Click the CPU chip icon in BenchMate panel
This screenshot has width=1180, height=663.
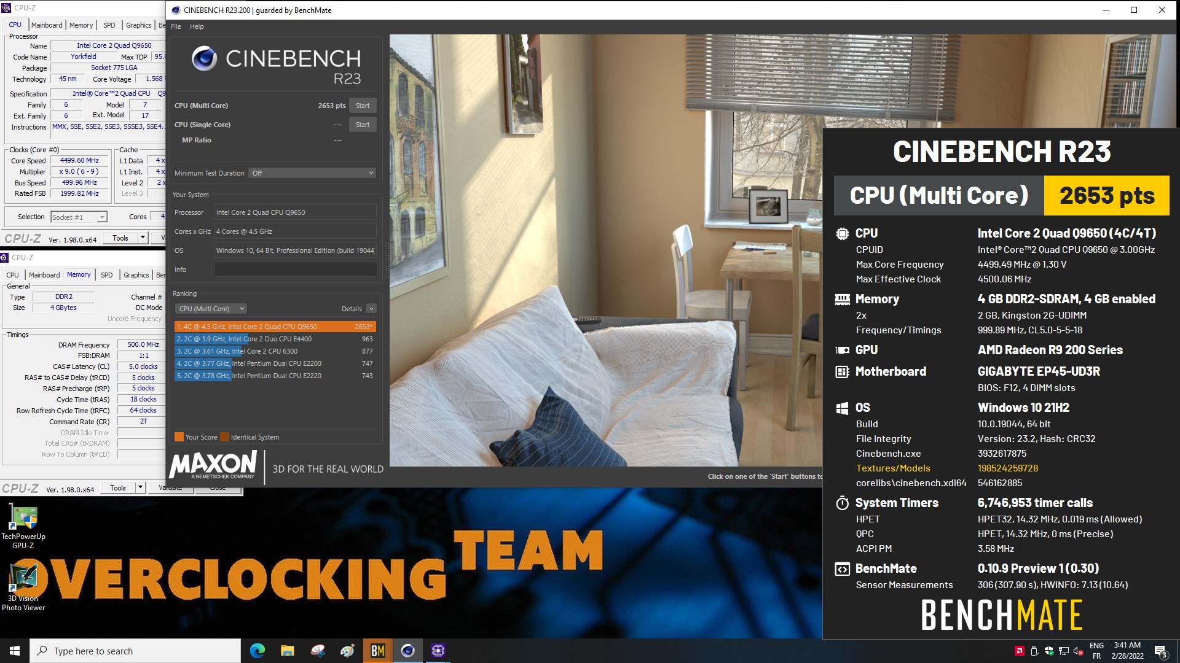pos(842,233)
